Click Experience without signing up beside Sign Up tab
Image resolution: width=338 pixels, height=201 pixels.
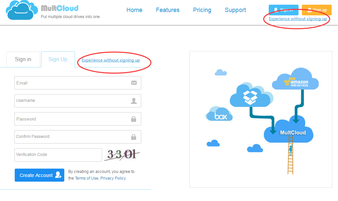(x=111, y=60)
